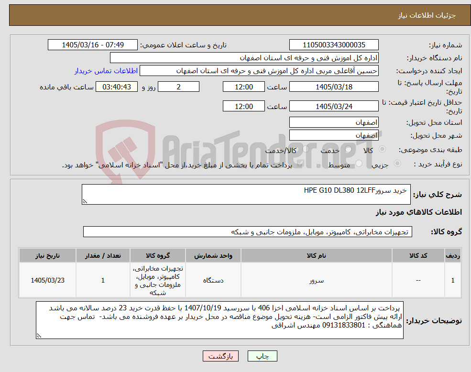Image resolution: width=471 pixels, height=372 pixels.
Task: Click the بازگشت back button
Action: click(220, 356)
